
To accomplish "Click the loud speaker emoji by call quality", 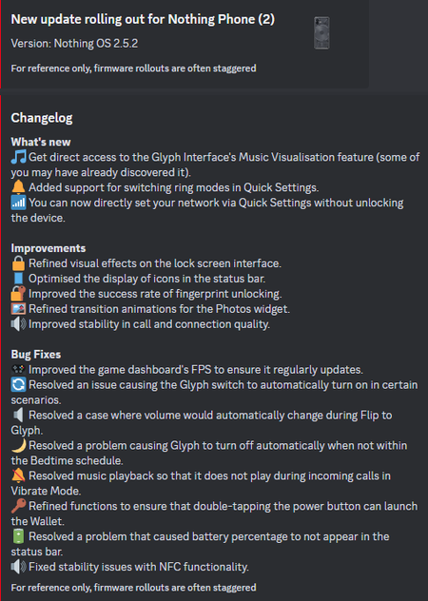I will pyautogui.click(x=18, y=324).
